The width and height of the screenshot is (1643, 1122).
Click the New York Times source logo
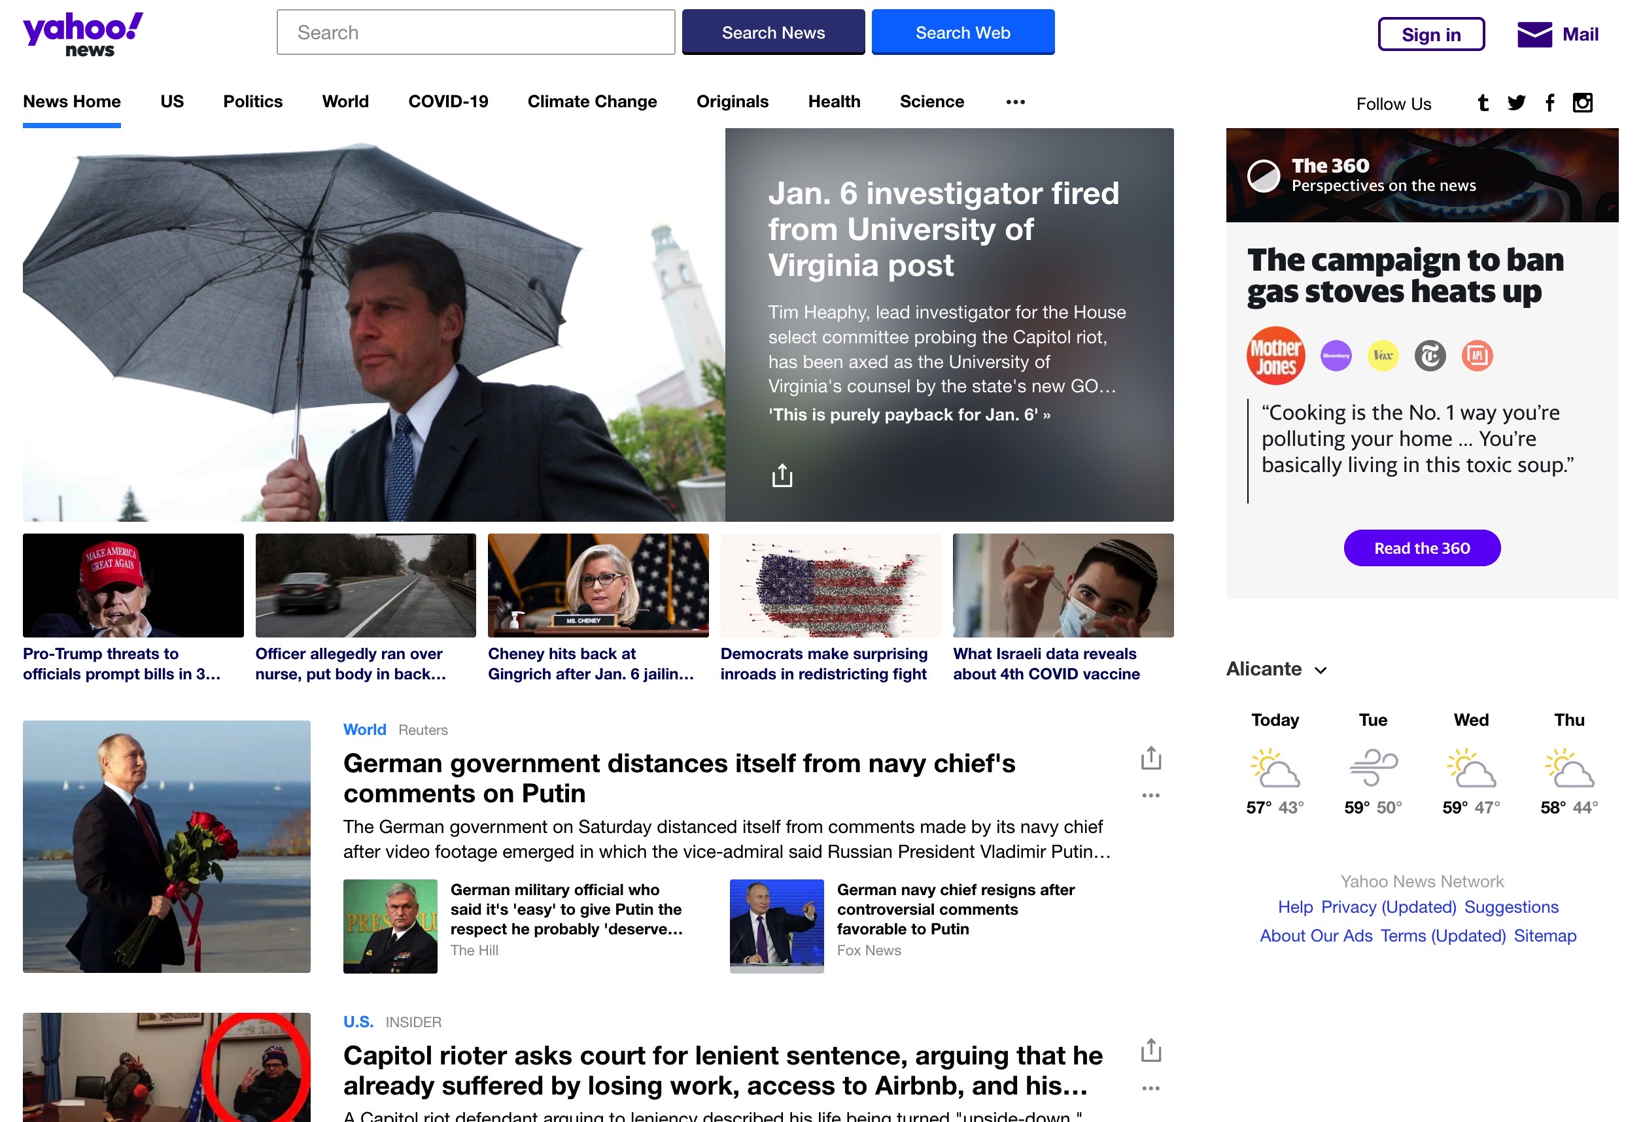click(1430, 356)
